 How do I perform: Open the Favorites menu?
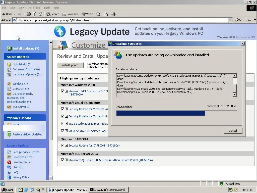click(34, 8)
